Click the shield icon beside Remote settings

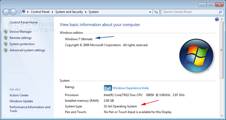coord(6,38)
